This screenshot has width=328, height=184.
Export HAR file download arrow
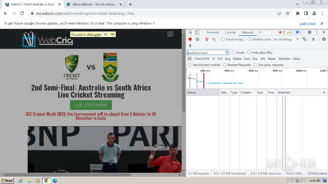[190, 46]
